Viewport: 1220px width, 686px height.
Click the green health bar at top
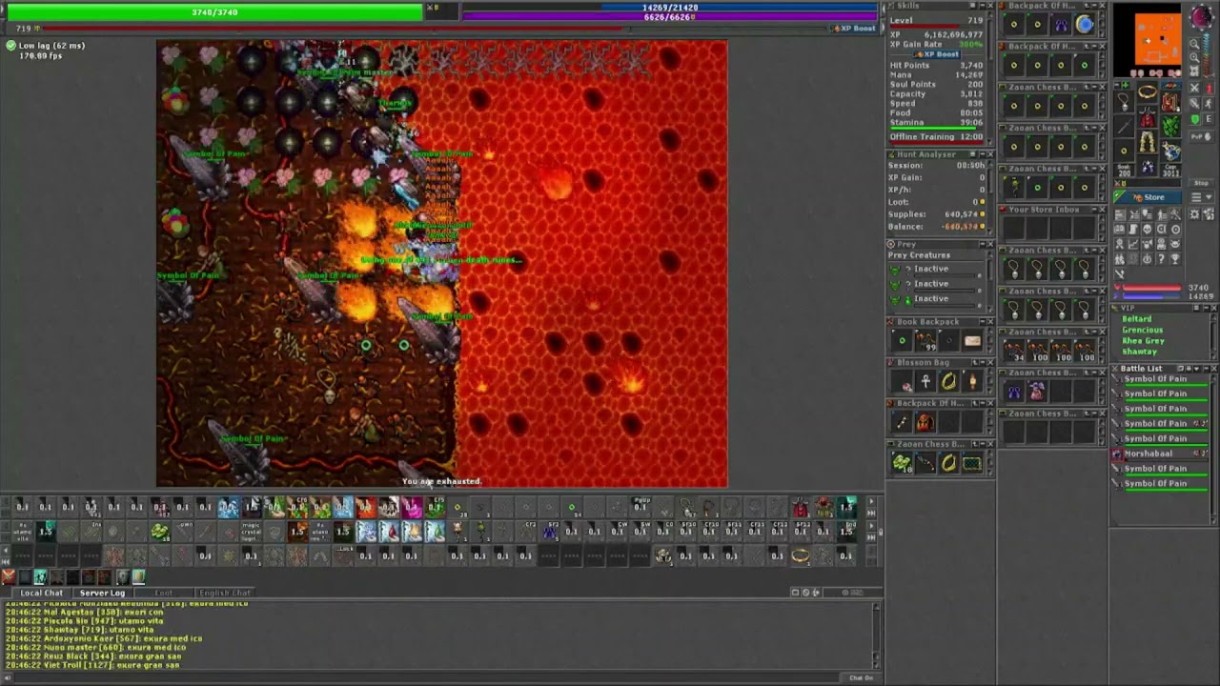214,11
